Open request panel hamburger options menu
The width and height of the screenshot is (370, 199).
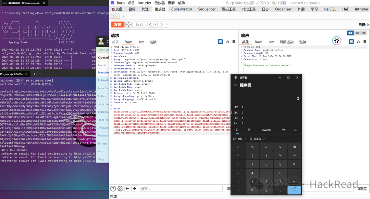[234, 42]
